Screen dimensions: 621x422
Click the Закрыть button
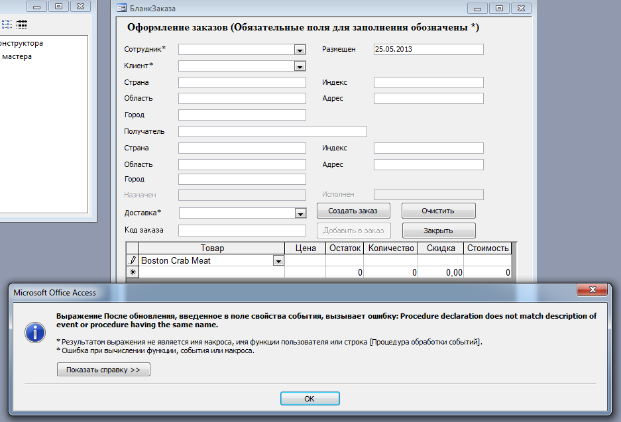coord(439,231)
